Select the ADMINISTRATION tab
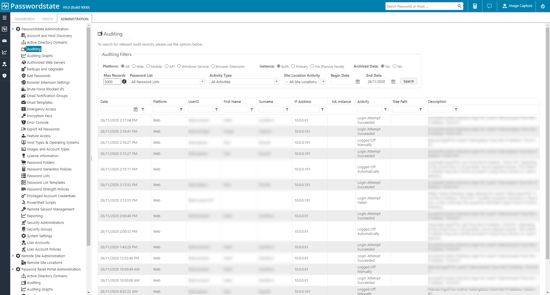550x295 pixels. 74,19
